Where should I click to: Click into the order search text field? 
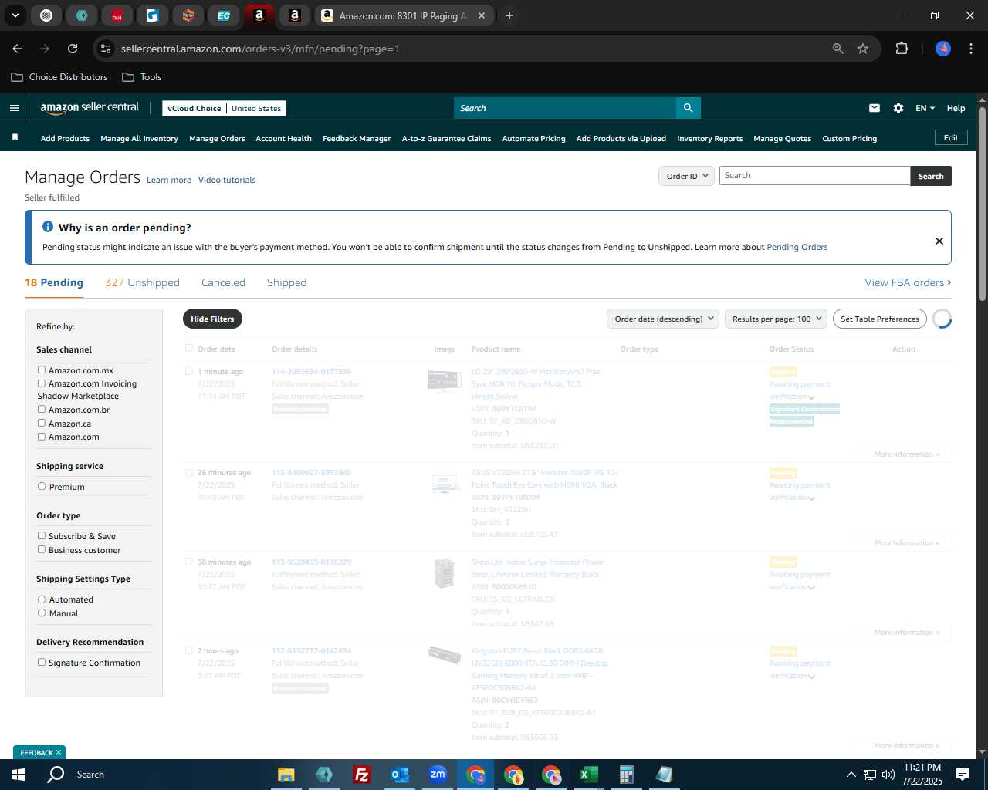pyautogui.click(x=815, y=176)
